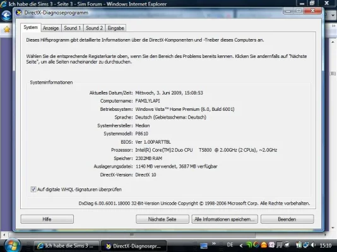The width and height of the screenshot is (337, 252).
Task: Select the Eingabe tab
Action: (x=115, y=28)
